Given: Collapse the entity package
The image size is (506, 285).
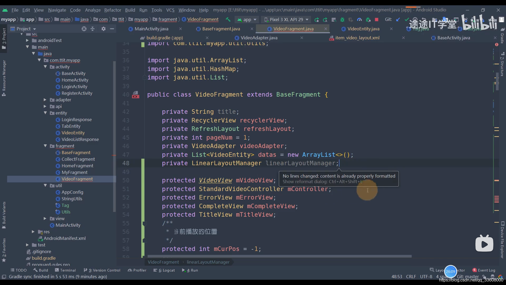Looking at the screenshot, I should pyautogui.click(x=45, y=113).
